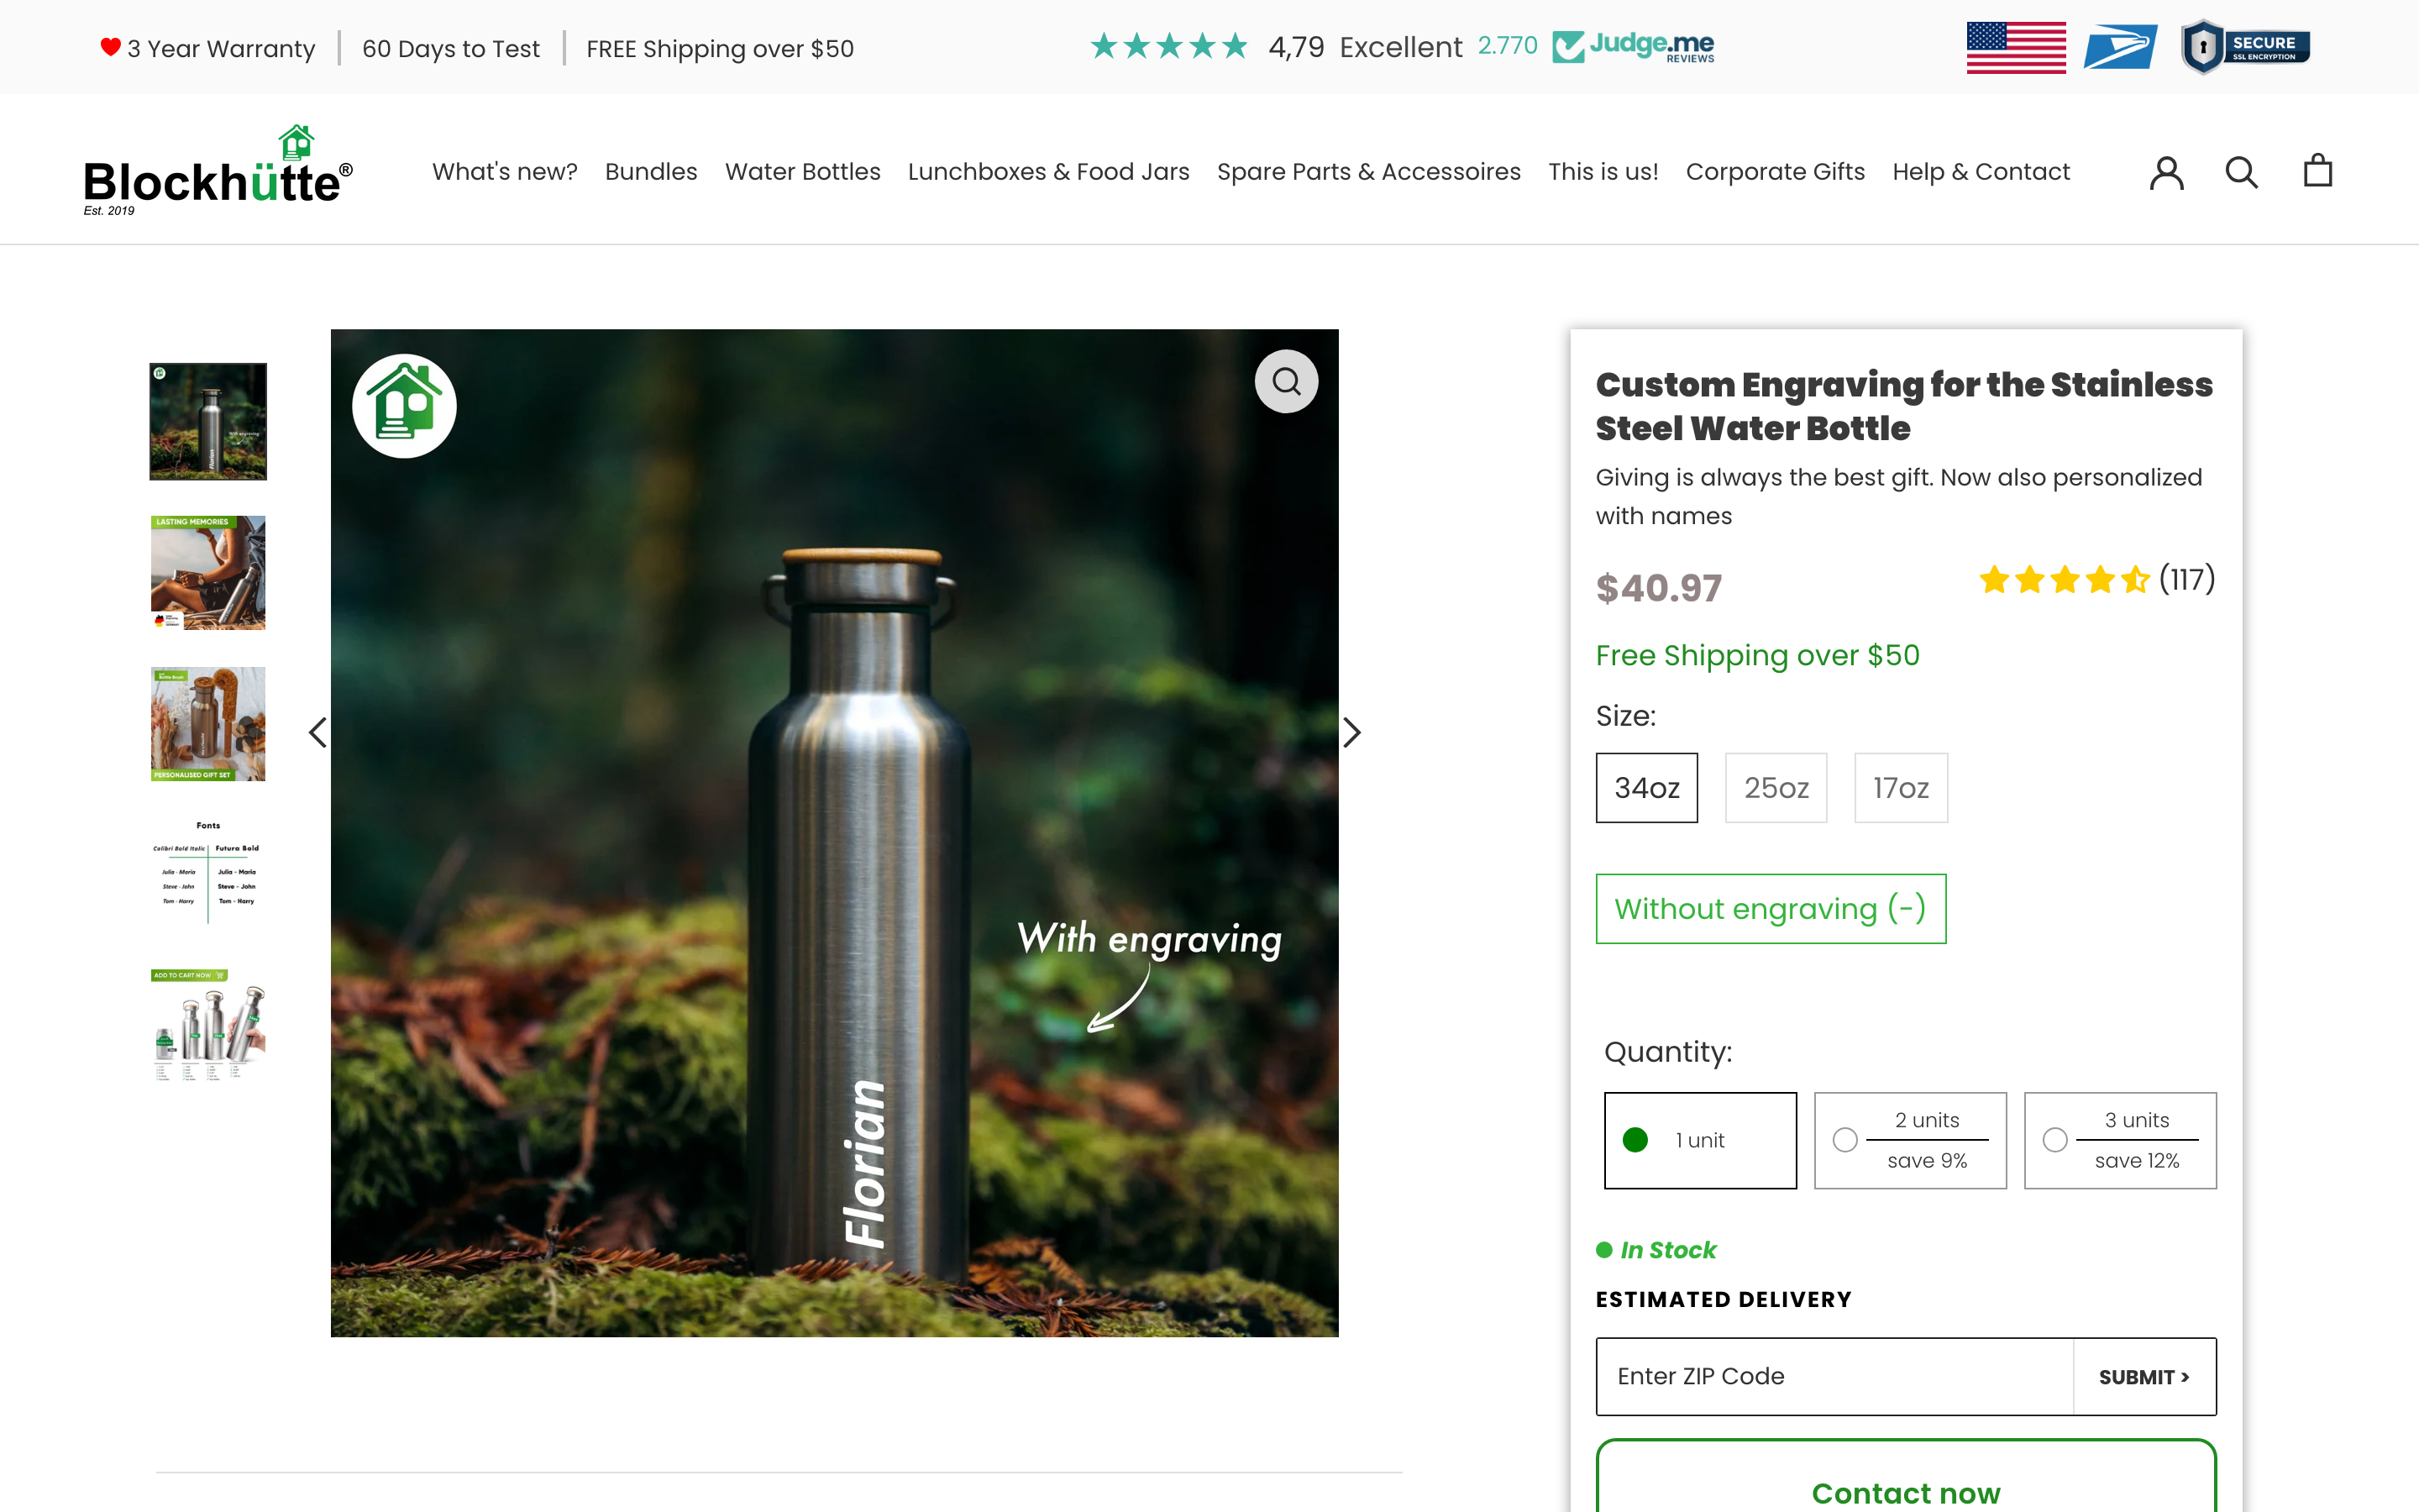Go to next product image arrow
Viewport: 2419px width, 1512px height.
pyautogui.click(x=1351, y=733)
